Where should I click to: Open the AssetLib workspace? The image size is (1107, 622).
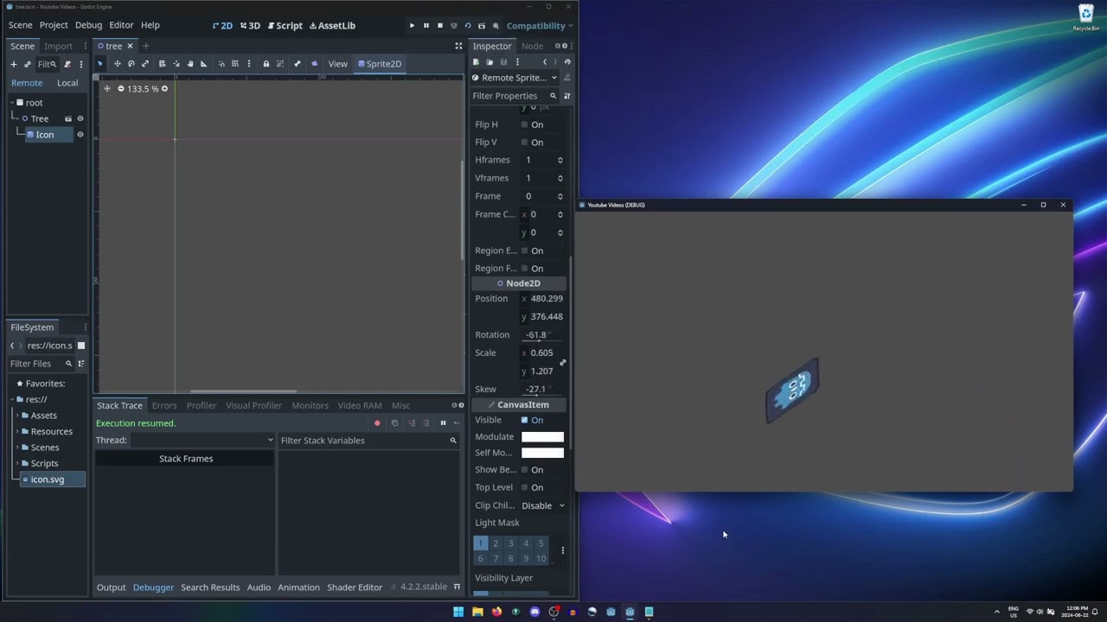click(x=332, y=26)
